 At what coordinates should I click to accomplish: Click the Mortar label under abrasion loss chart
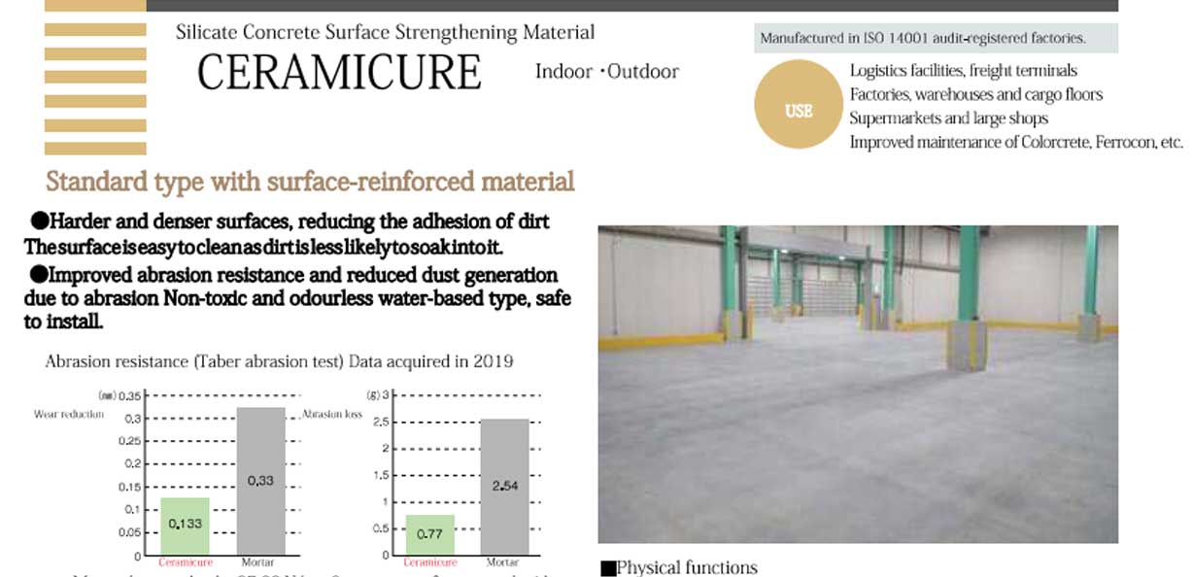click(502, 562)
